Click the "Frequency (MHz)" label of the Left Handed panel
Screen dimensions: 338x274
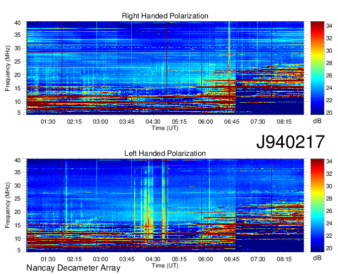click(x=7, y=205)
